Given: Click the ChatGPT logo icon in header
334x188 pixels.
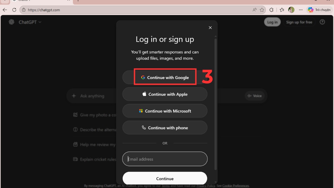Looking at the screenshot, I should click(x=11, y=22).
